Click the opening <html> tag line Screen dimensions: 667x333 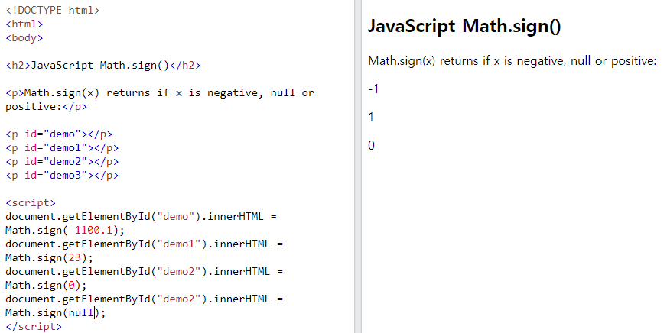pyautogui.click(x=24, y=24)
